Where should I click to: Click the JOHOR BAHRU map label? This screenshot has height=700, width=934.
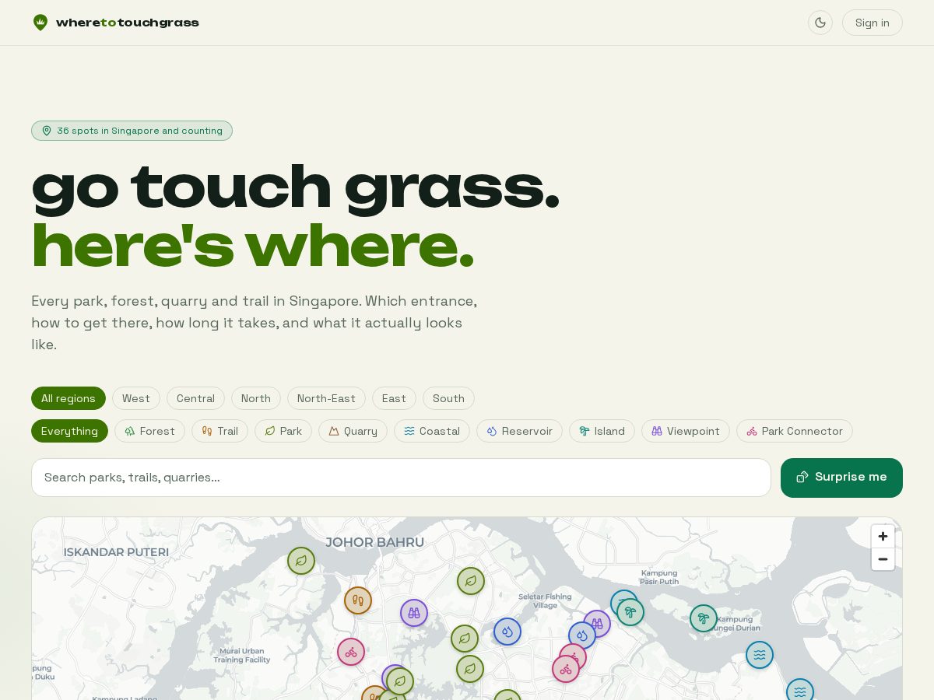point(375,542)
